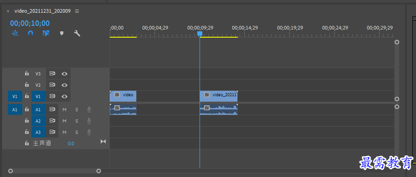The width and height of the screenshot is (416, 177).
Task: Target track V3 header label
Action: click(38, 74)
